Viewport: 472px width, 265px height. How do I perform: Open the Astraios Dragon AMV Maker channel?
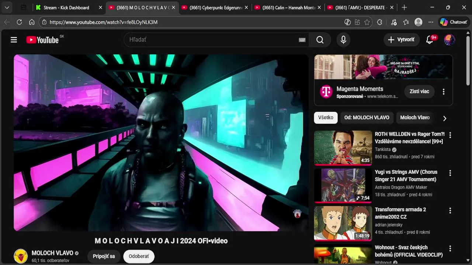(401, 187)
